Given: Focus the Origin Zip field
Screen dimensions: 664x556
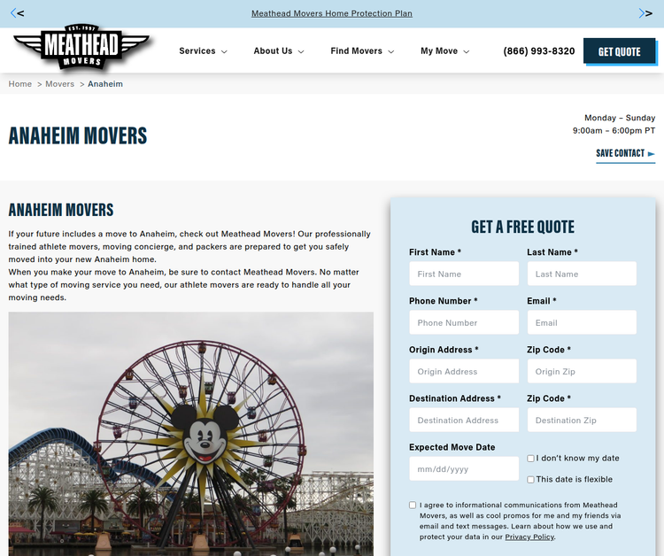Looking at the screenshot, I should coord(582,371).
